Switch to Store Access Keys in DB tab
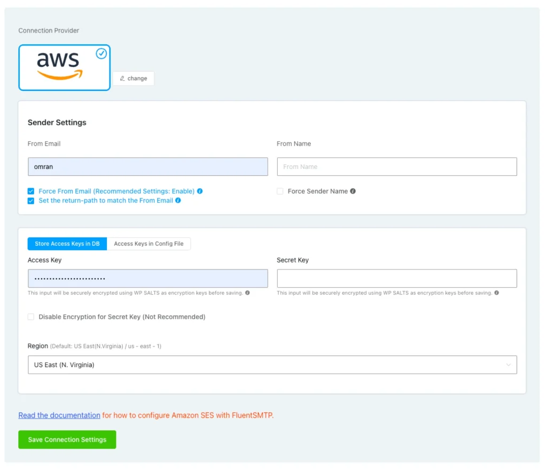547x471 pixels. 67,244
